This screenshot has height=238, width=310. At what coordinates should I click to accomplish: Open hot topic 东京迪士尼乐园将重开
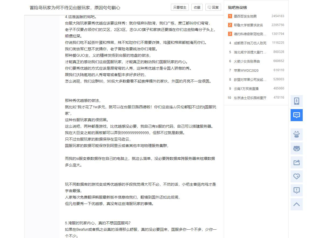(250, 98)
